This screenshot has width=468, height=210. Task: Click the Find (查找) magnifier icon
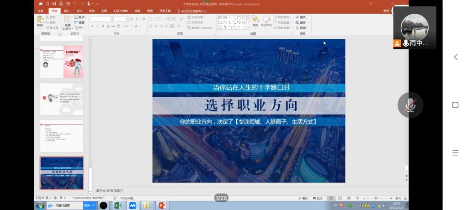(297, 17)
